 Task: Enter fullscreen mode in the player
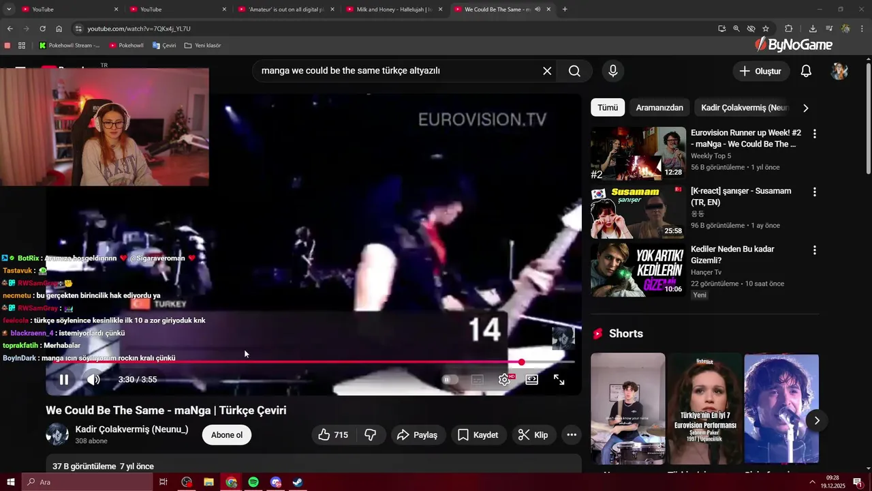click(559, 380)
